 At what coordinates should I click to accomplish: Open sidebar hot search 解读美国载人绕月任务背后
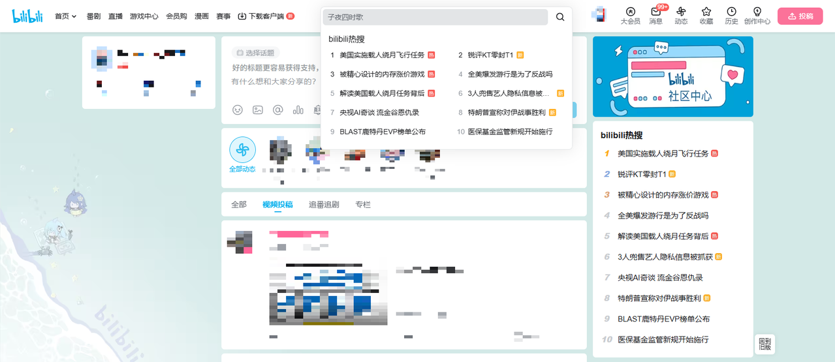pyautogui.click(x=663, y=236)
